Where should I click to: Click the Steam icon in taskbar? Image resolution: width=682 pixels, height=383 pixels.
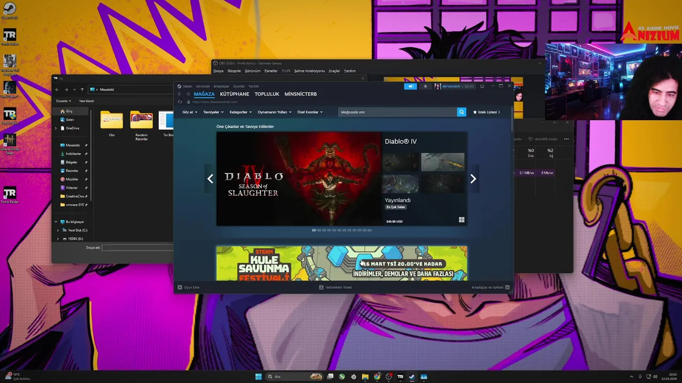click(x=412, y=377)
